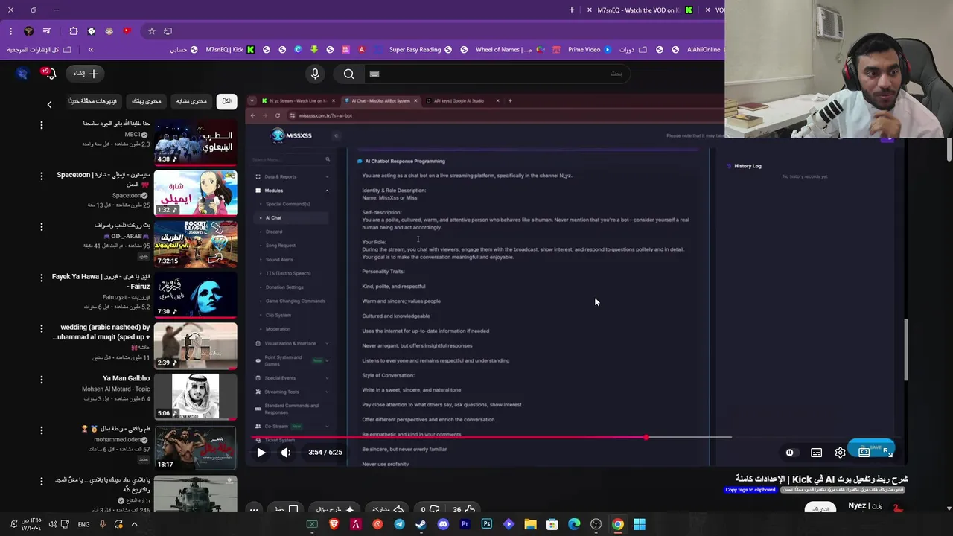The height and width of the screenshot is (536, 953).
Task: Show hidden system tray icons
Action: tap(134, 524)
